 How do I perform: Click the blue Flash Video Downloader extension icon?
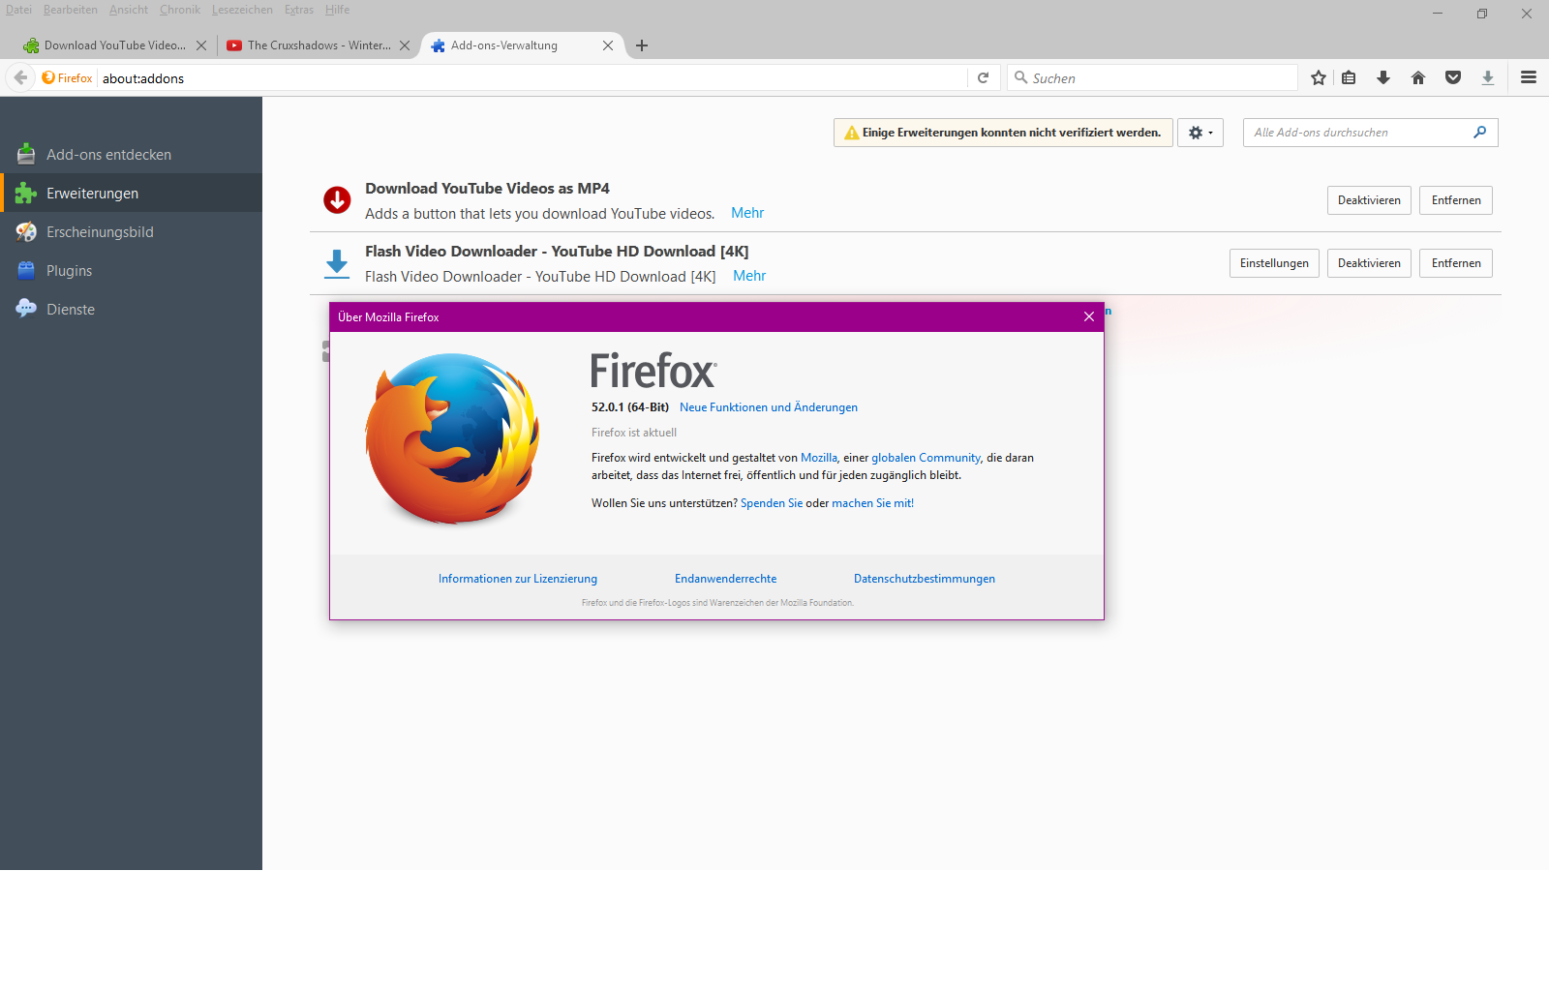(x=337, y=263)
